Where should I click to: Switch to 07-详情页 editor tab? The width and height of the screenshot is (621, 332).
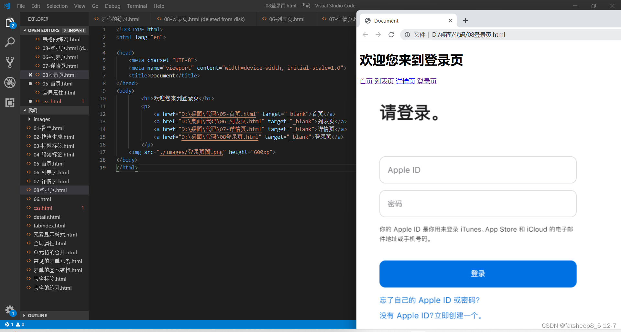[x=336, y=19]
